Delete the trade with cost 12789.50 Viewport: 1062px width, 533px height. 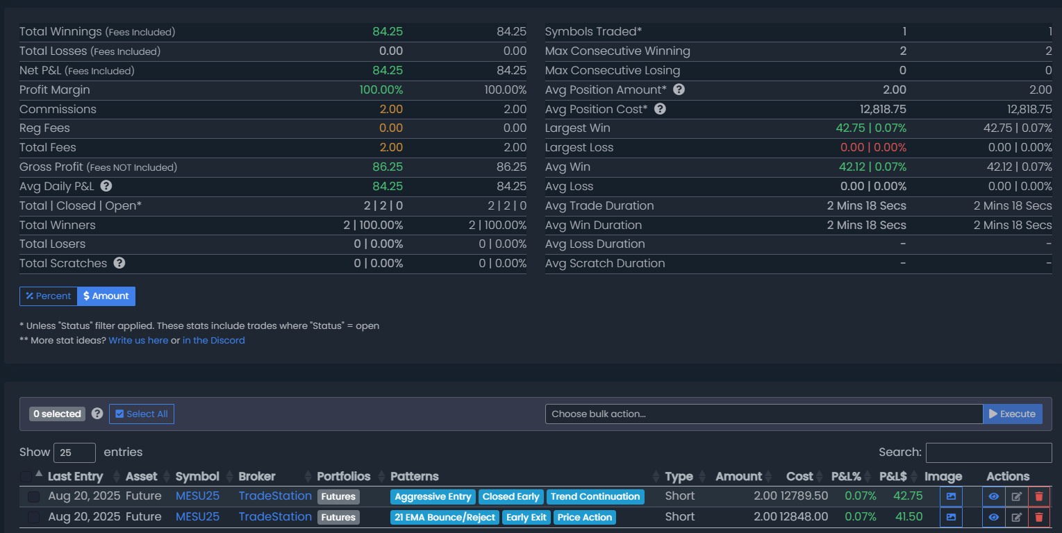(1039, 496)
